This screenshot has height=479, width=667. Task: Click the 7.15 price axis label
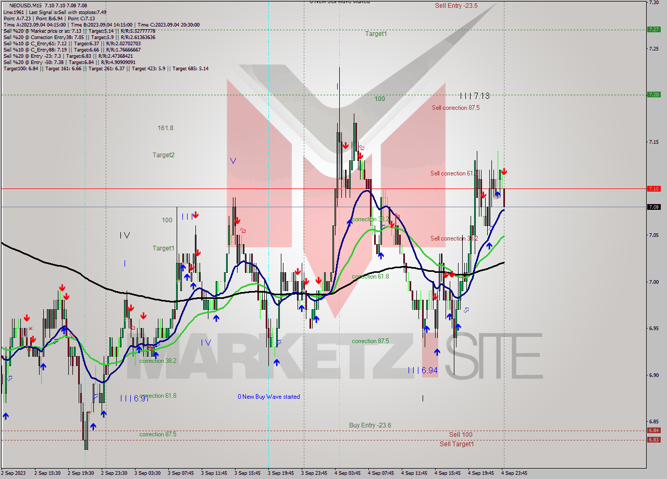coord(653,142)
